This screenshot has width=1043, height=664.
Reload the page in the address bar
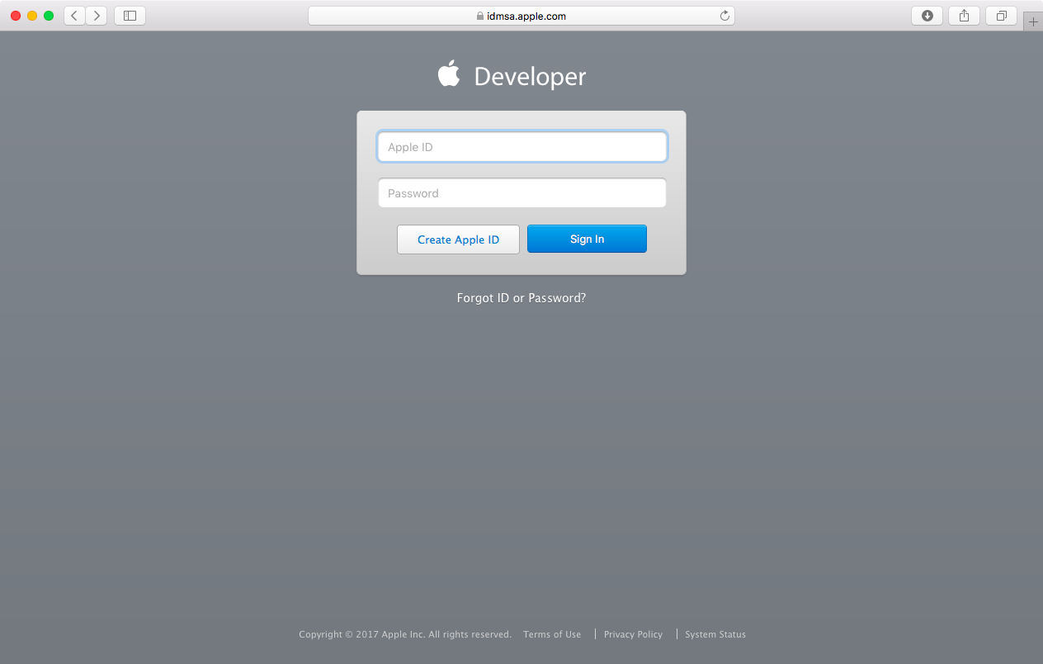(724, 16)
